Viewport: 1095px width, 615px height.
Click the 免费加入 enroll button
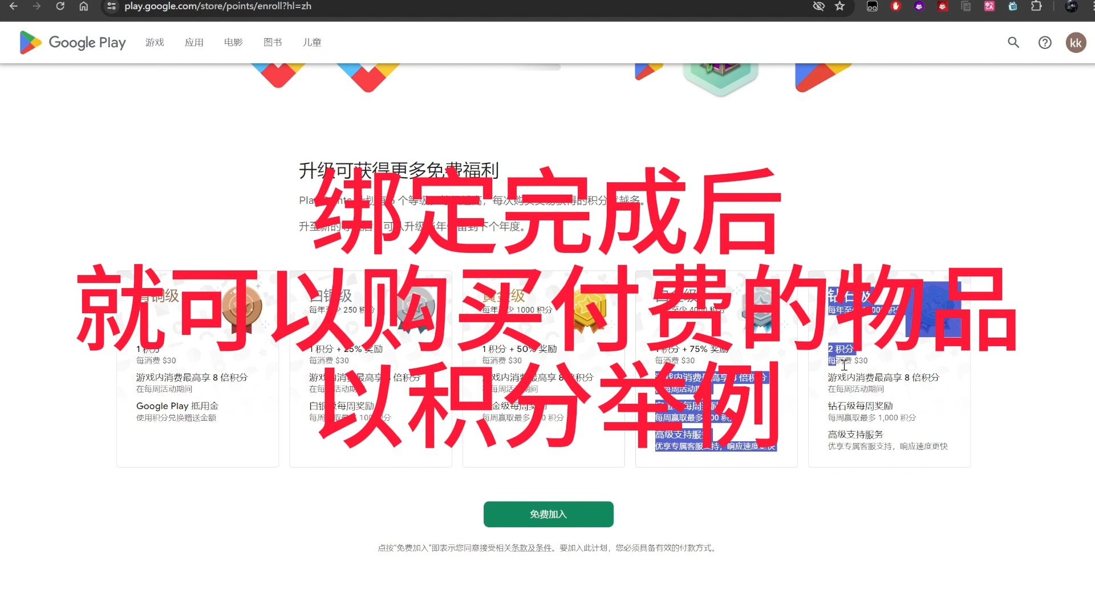pyautogui.click(x=547, y=514)
